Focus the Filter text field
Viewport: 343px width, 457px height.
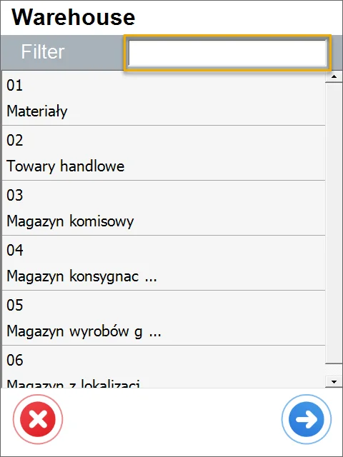[x=227, y=53]
